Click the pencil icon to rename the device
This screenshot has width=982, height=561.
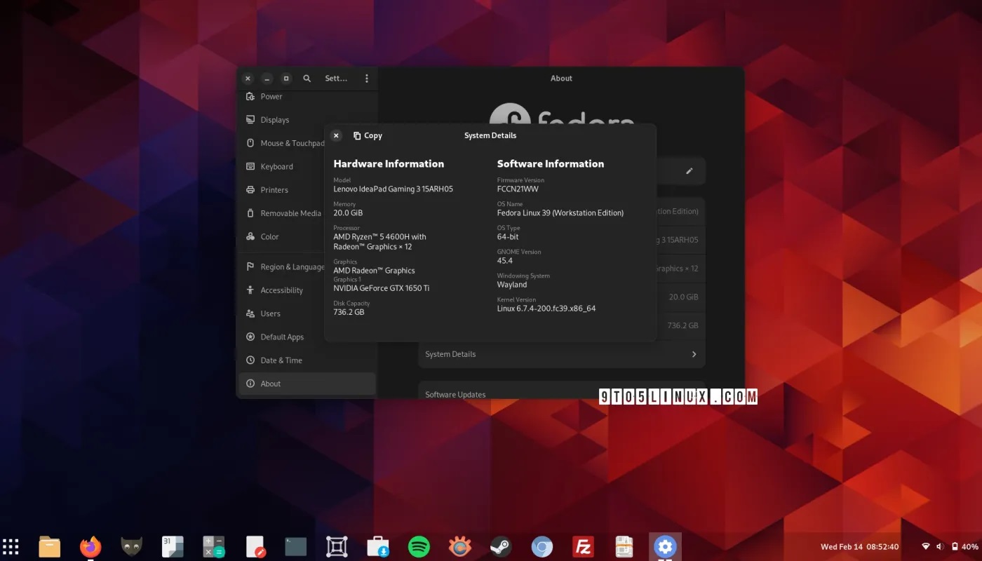pos(689,170)
